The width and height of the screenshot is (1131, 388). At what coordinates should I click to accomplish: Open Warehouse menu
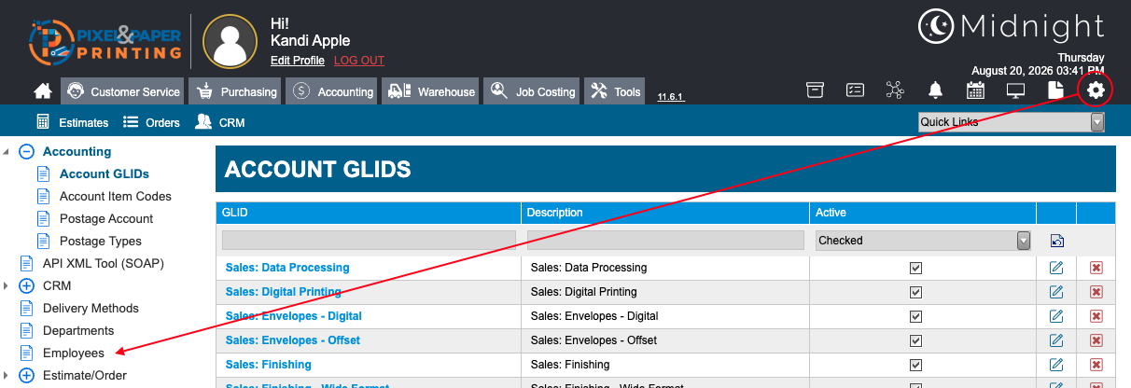click(431, 91)
